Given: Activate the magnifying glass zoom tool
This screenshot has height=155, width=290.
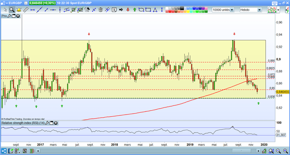Looking at the screenshot, I should click(x=12, y=10).
